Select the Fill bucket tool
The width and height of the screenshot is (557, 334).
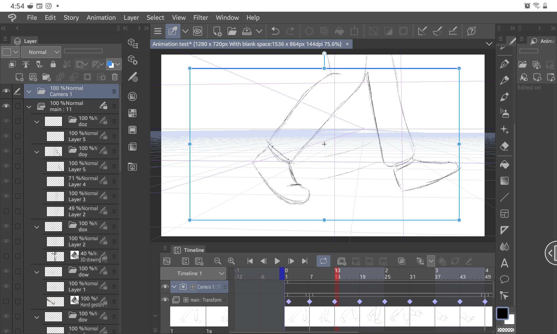click(504, 164)
